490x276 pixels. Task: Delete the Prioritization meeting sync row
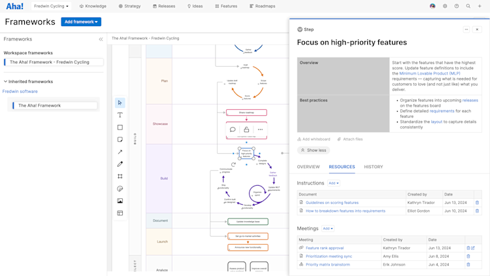pyautogui.click(x=468, y=256)
